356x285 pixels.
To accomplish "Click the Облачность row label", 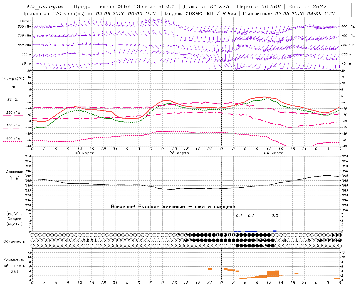I will point(14,242).
